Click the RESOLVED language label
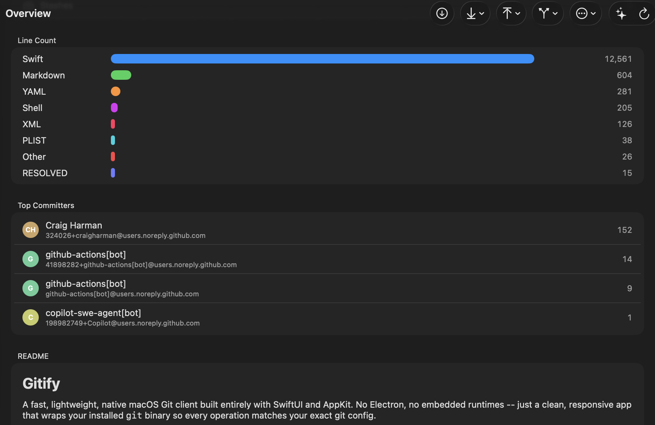The image size is (655, 425). (45, 173)
